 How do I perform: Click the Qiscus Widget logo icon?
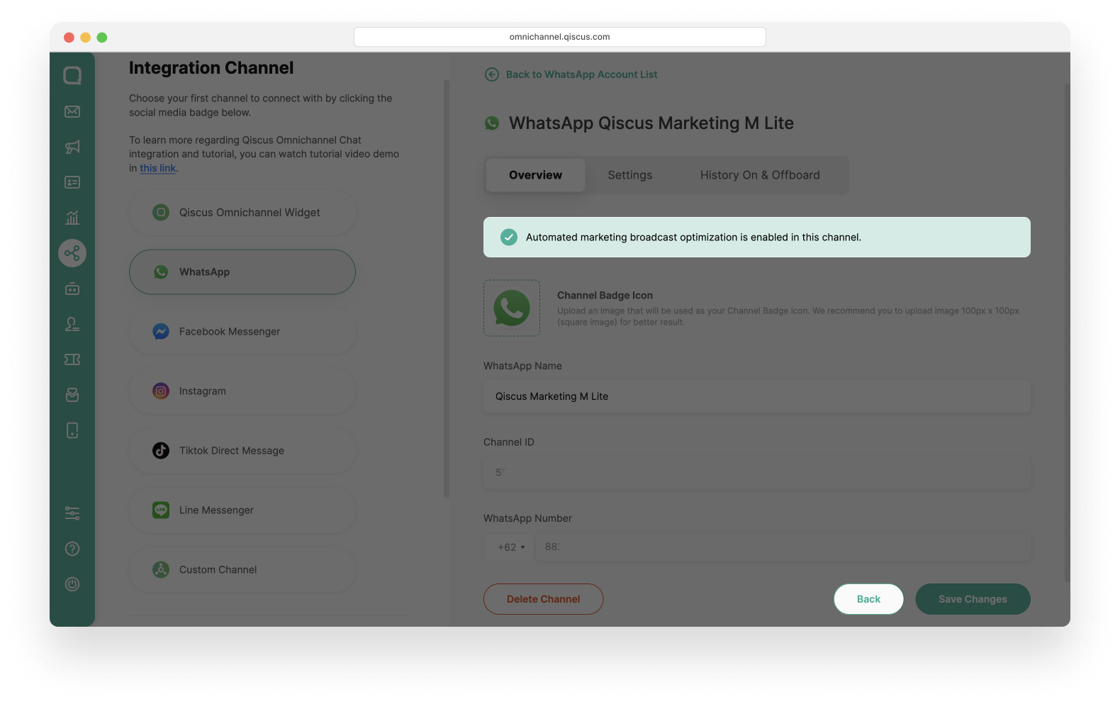(x=161, y=212)
